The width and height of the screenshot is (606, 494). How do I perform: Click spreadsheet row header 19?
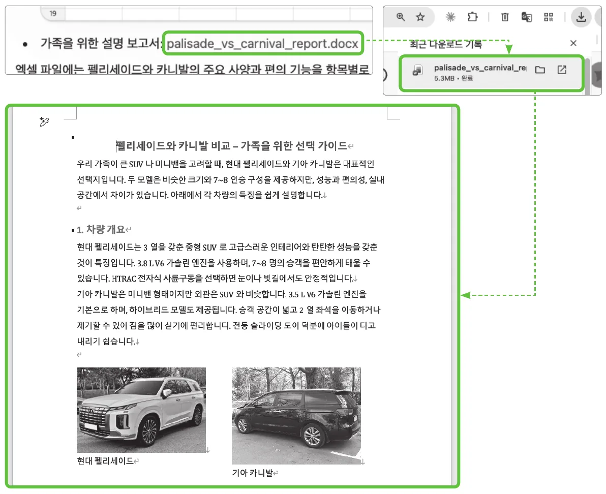tap(53, 14)
